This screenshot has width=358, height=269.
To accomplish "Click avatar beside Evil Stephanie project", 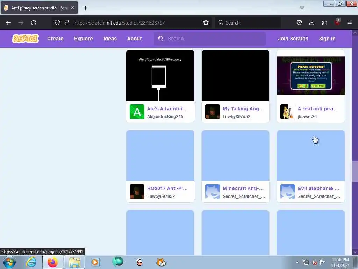I will tap(288, 192).
